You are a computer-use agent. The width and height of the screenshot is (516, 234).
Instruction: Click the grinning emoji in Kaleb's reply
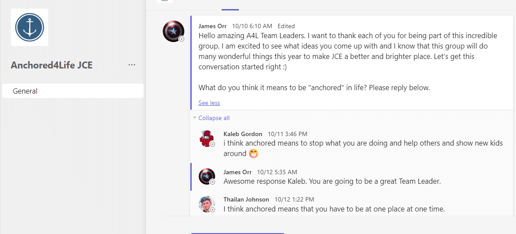[254, 153]
